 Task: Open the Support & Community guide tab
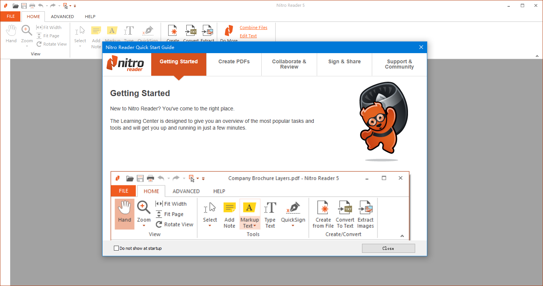click(x=399, y=64)
